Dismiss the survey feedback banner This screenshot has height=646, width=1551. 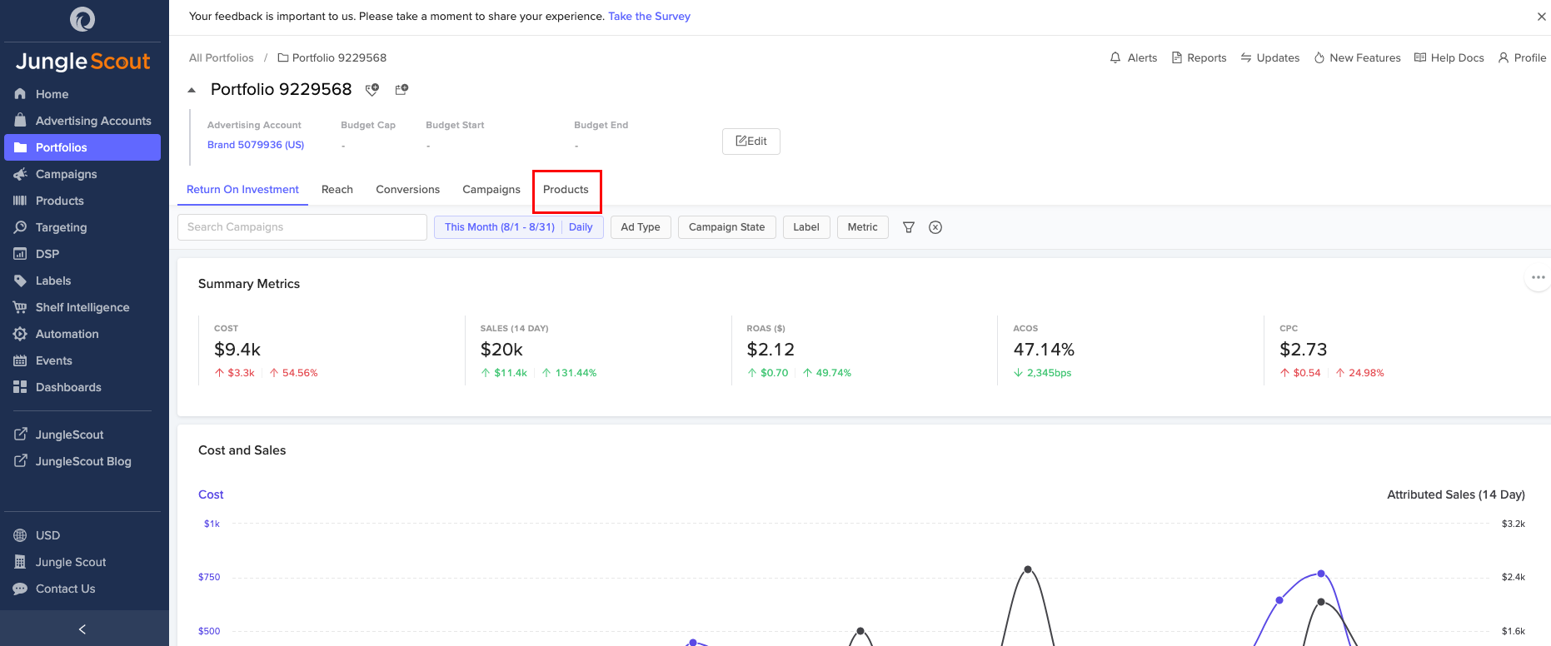[x=1541, y=17]
